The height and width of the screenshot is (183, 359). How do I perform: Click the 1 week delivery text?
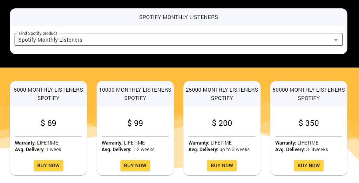click(54, 150)
